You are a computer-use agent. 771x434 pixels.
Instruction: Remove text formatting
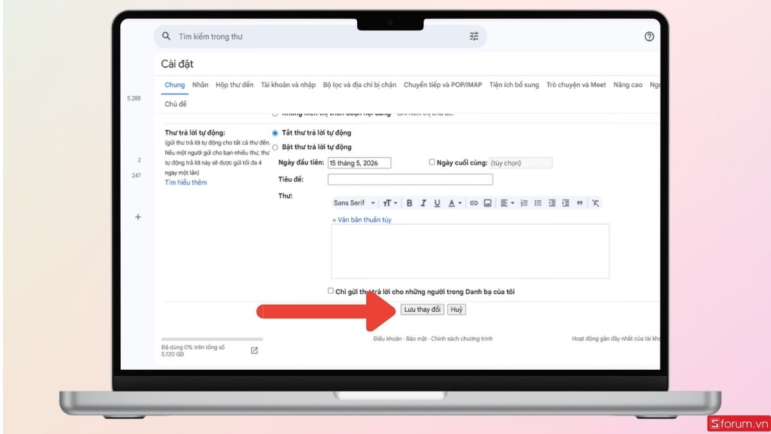pyautogui.click(x=596, y=203)
